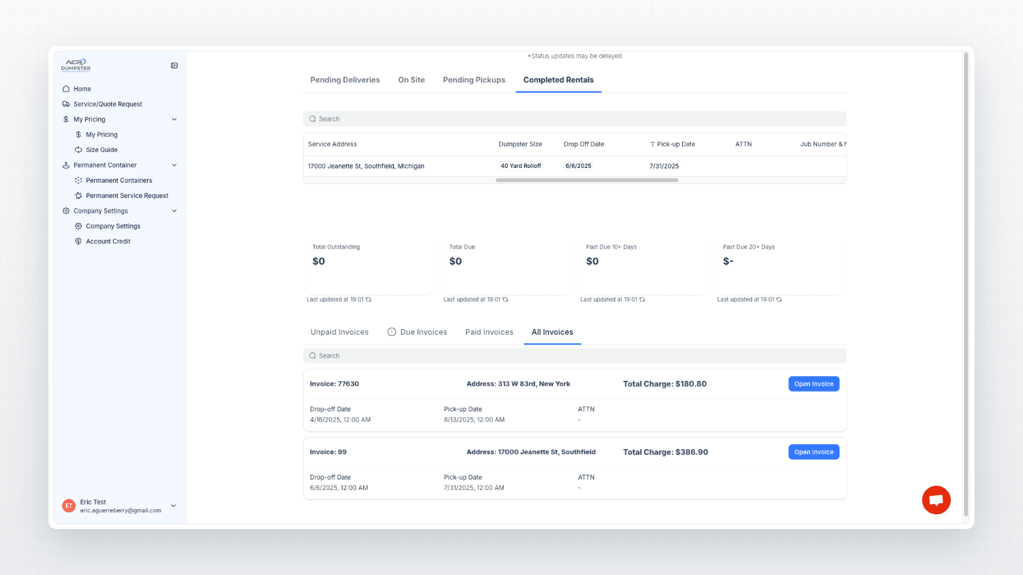Switch to the Pending Deliveries tab
1023x575 pixels.
[345, 79]
